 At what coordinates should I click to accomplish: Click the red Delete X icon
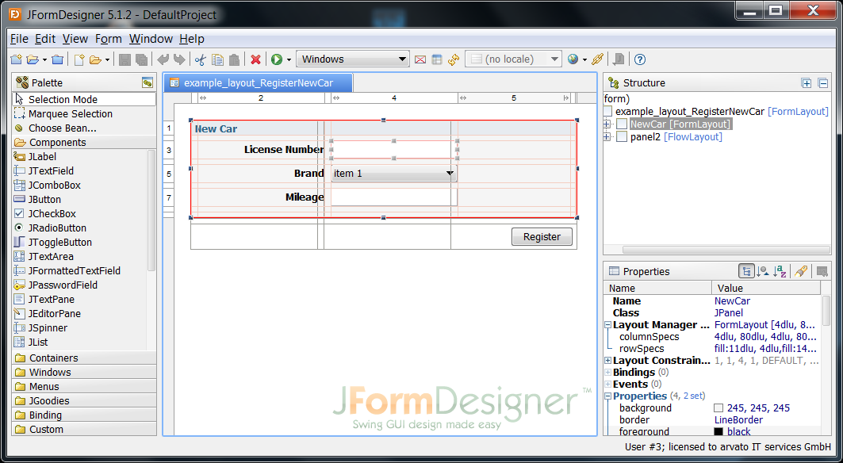(256, 59)
